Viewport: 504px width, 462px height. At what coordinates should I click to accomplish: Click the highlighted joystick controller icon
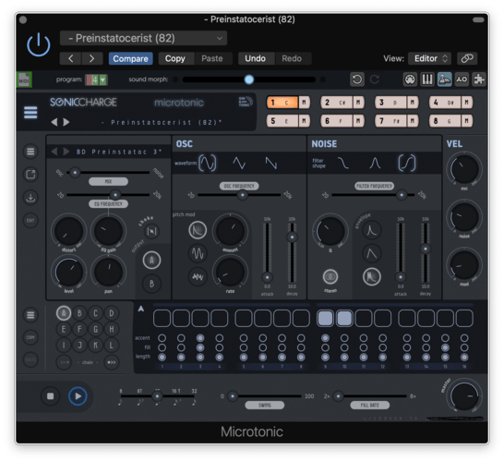tap(445, 79)
